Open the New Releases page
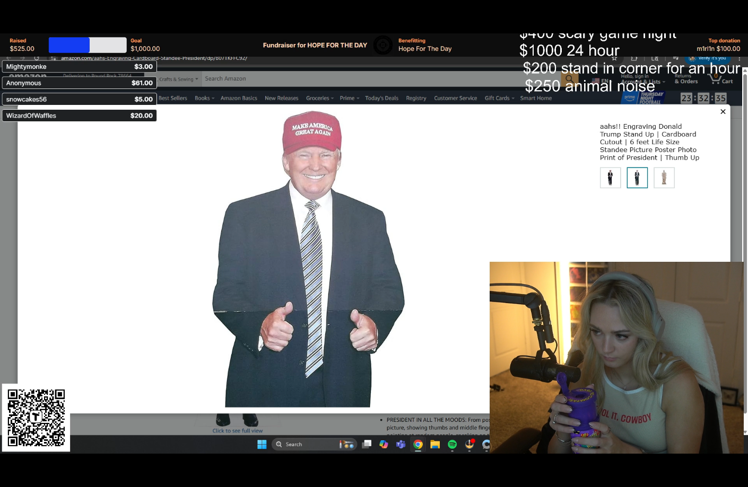The image size is (748, 487). (282, 98)
